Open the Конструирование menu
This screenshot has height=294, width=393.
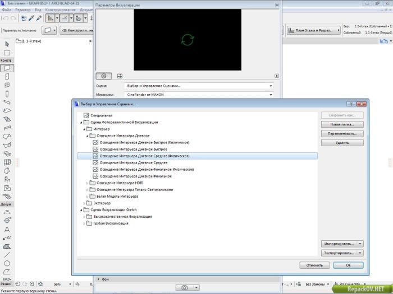tap(61, 10)
